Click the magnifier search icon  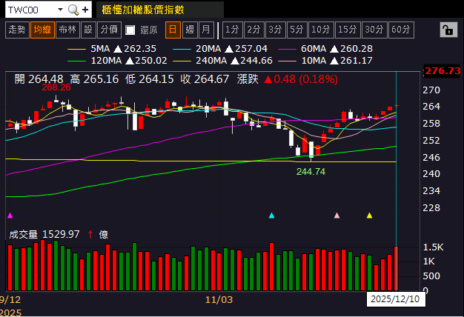pos(73,10)
